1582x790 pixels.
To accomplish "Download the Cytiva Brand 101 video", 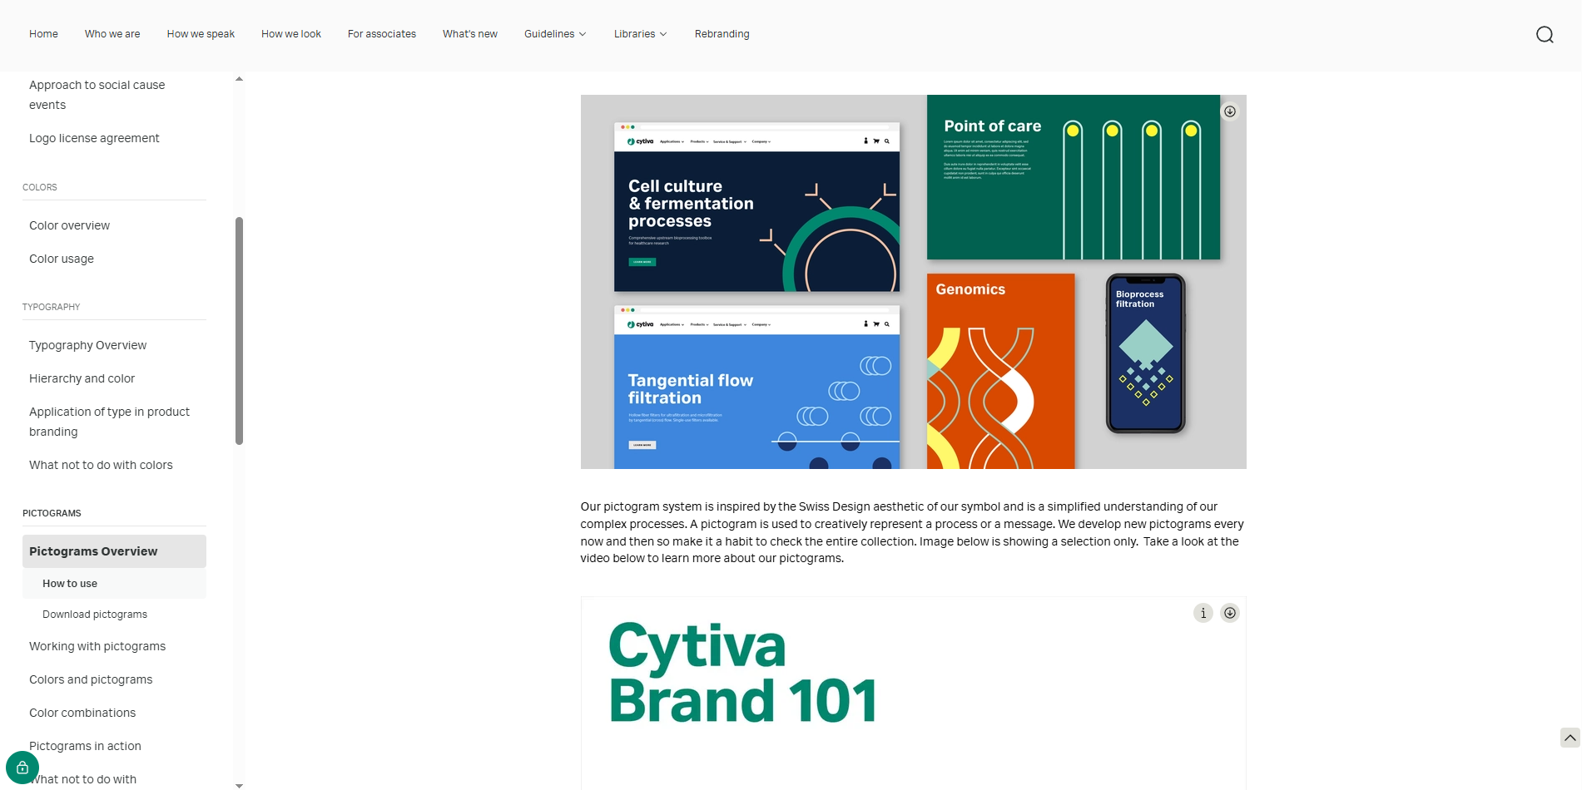I will tap(1229, 613).
